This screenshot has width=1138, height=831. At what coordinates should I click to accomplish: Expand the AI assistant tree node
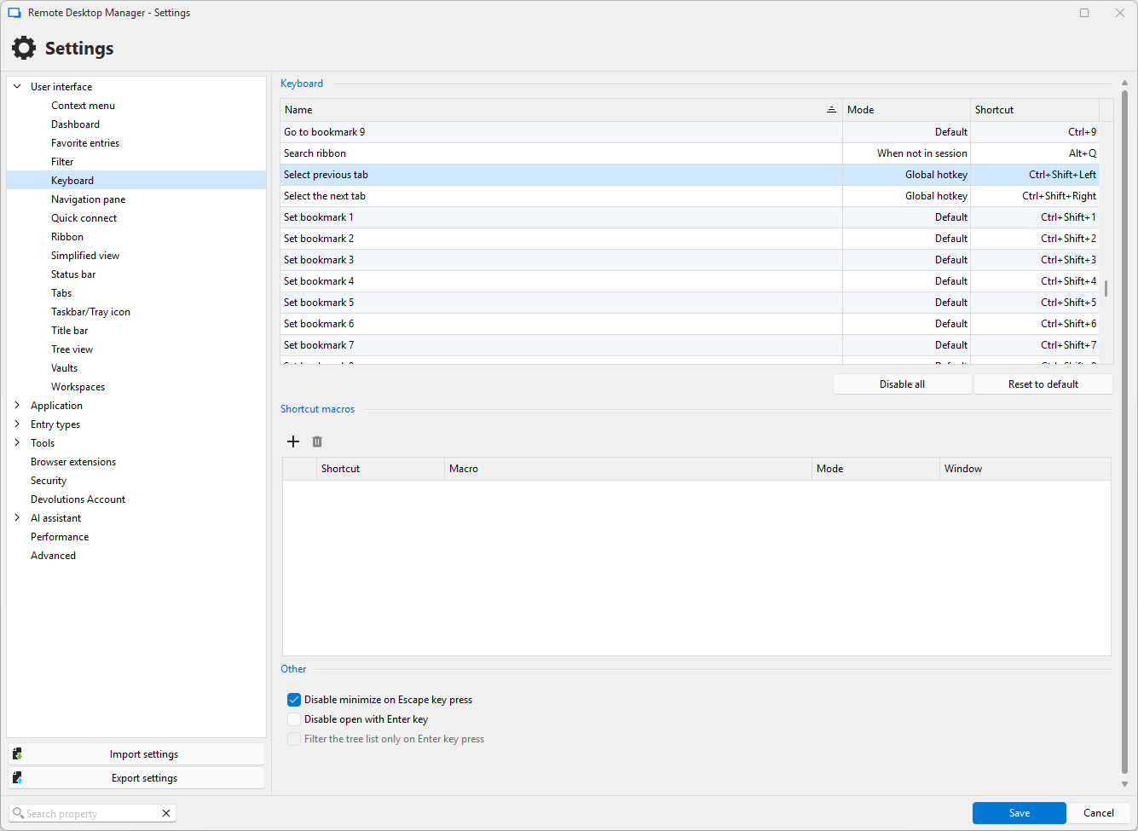17,518
